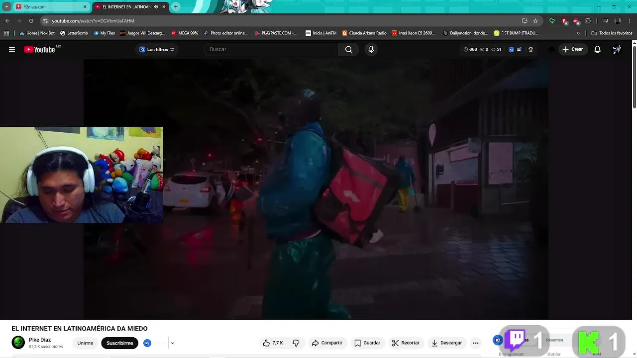Click the Crear button
Screen dimensions: 637x358
click(572, 49)
